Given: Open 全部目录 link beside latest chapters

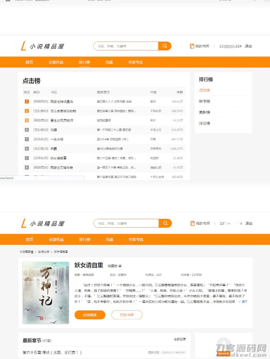Looking at the screenshot, I should pos(180,339).
